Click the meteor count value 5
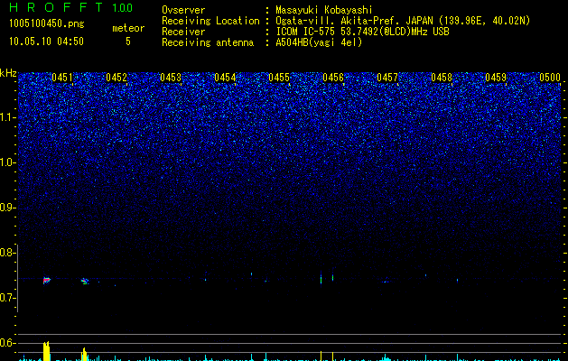 (x=128, y=42)
